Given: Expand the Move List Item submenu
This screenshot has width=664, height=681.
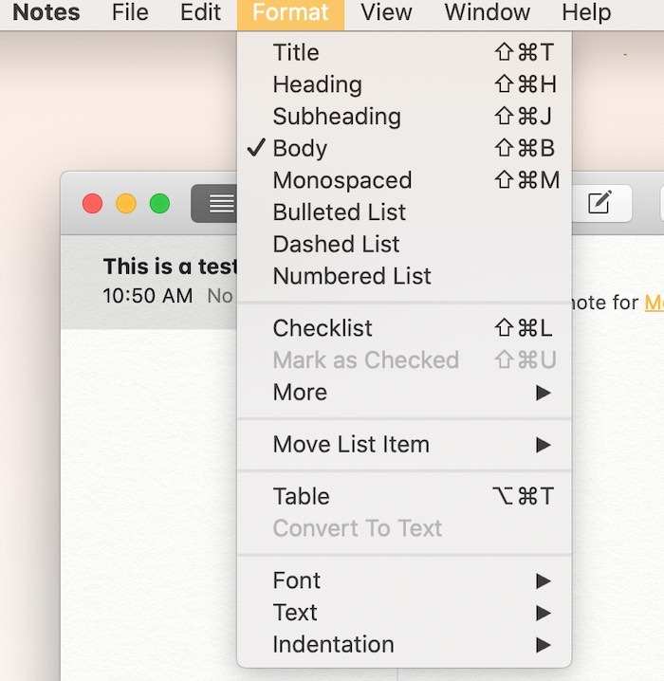Looking at the screenshot, I should click(x=404, y=444).
